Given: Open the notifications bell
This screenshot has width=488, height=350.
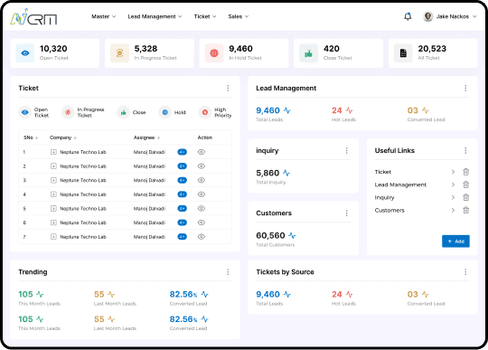Looking at the screenshot, I should [408, 16].
